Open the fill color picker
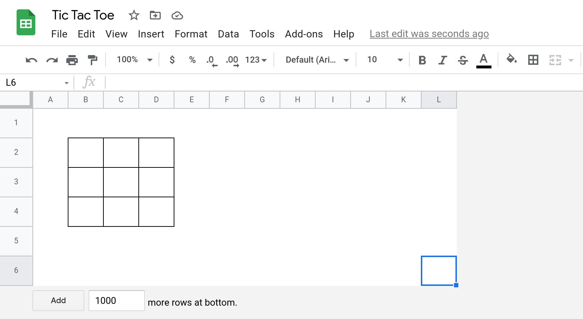 512,59
